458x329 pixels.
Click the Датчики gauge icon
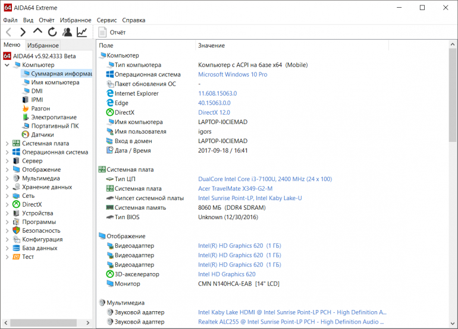(x=26, y=135)
